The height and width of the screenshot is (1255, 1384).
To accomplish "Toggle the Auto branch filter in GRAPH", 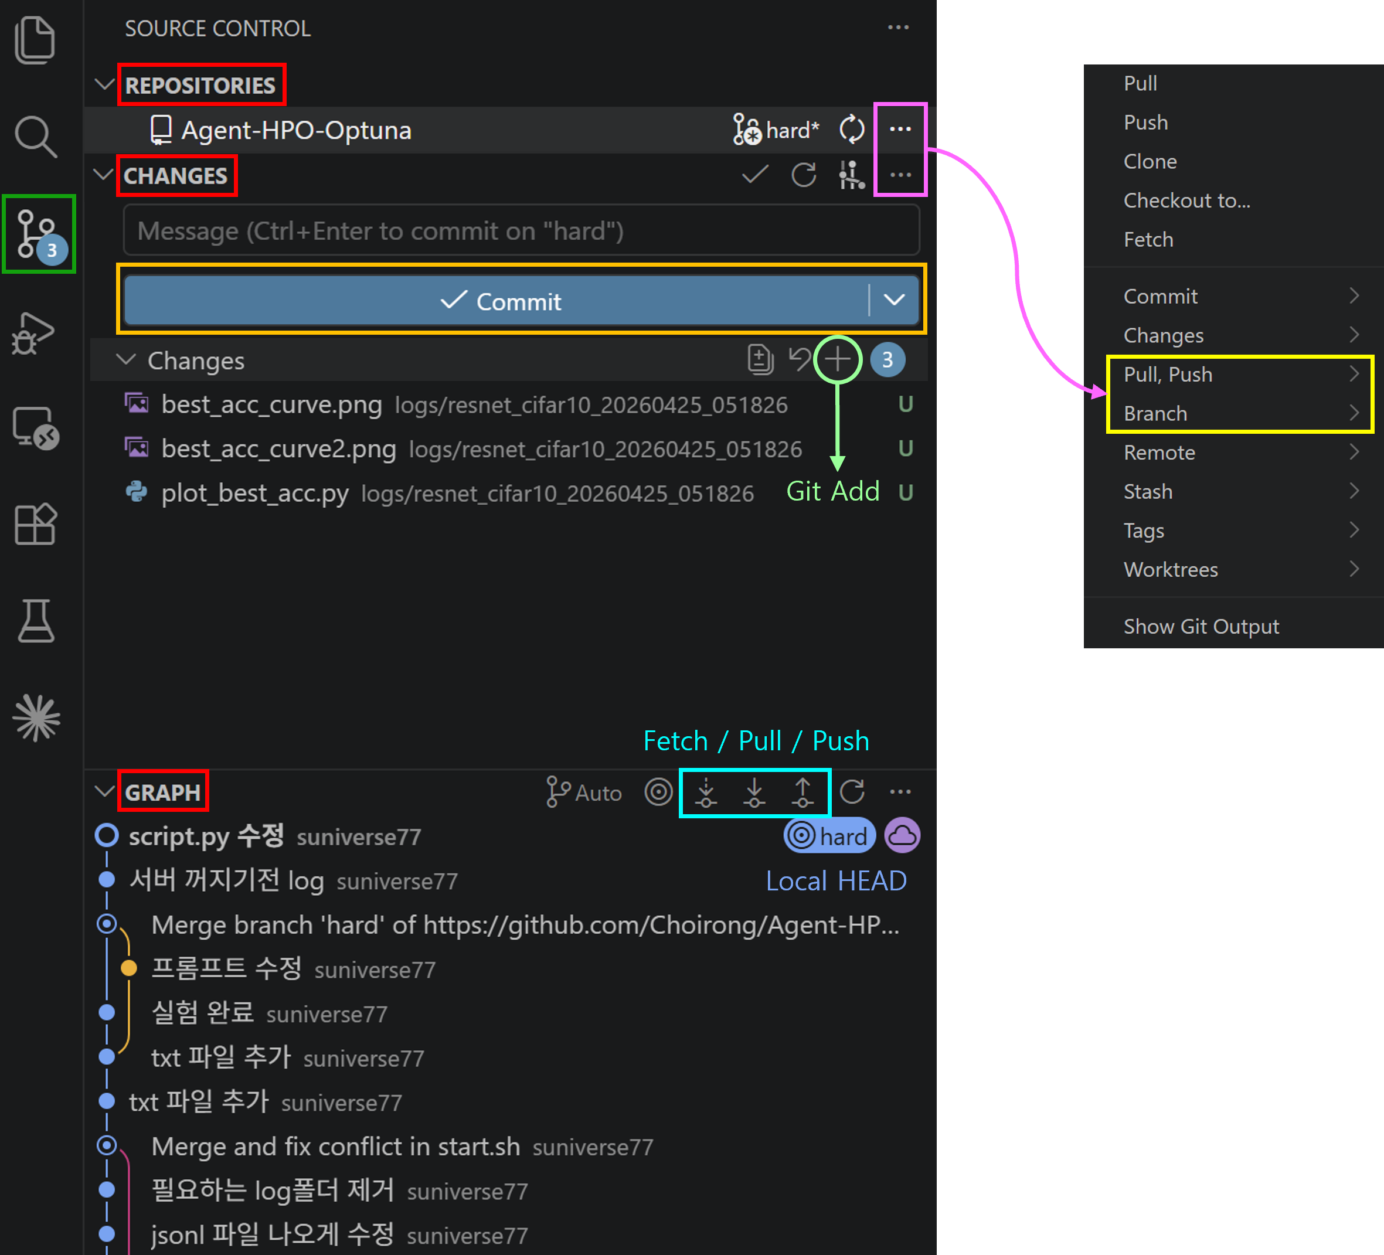I will pyautogui.click(x=583, y=793).
